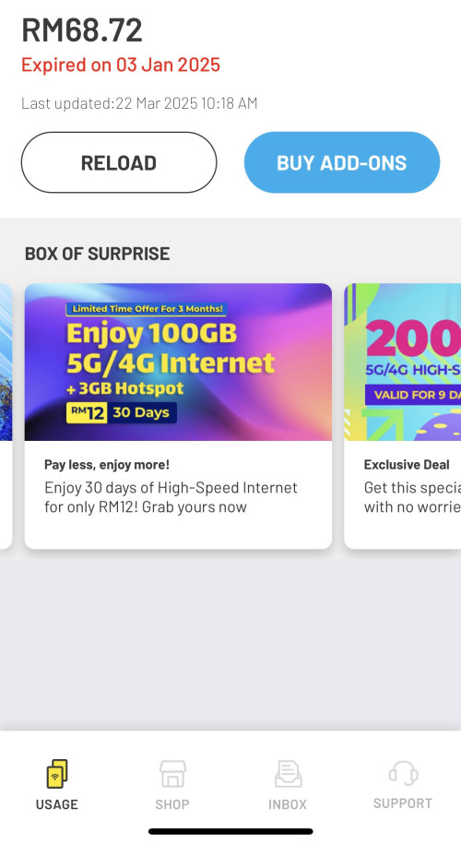The height and width of the screenshot is (844, 461).
Task: Tap the BOX OF SURPRISE heading
Action: tap(98, 254)
